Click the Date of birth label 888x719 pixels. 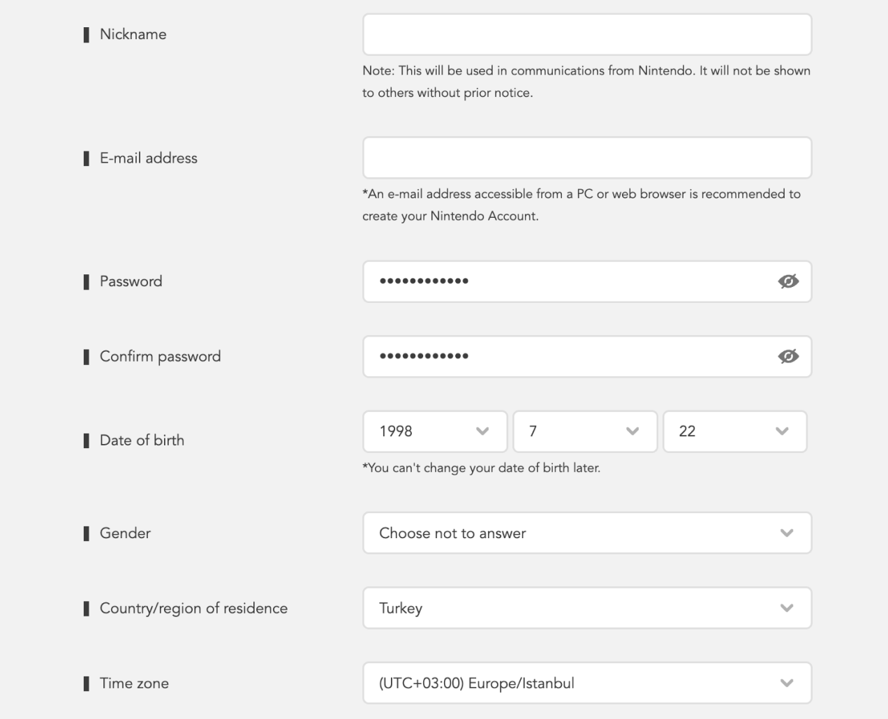pos(142,440)
